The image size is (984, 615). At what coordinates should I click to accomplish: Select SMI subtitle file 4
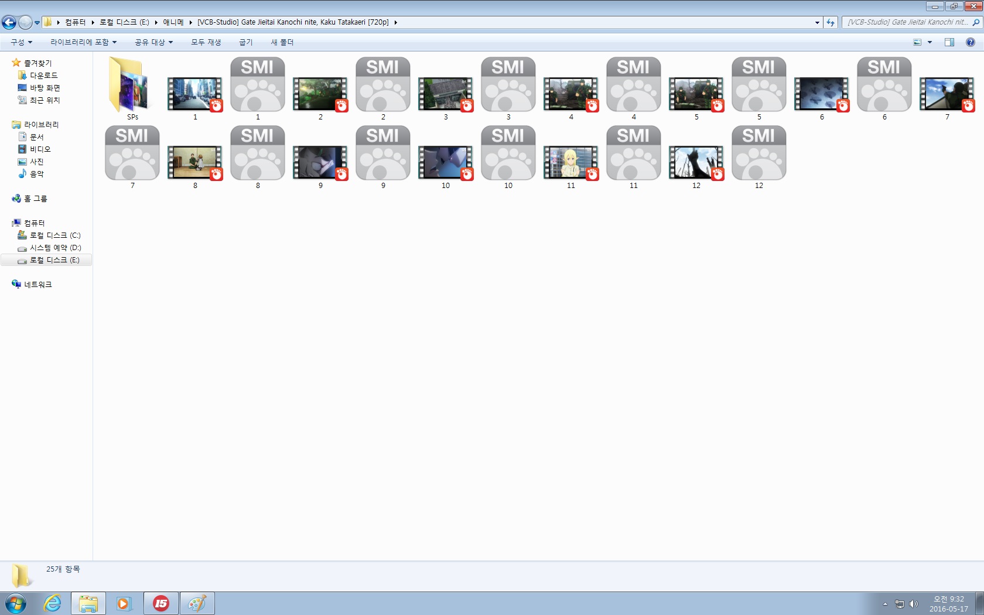point(634,84)
